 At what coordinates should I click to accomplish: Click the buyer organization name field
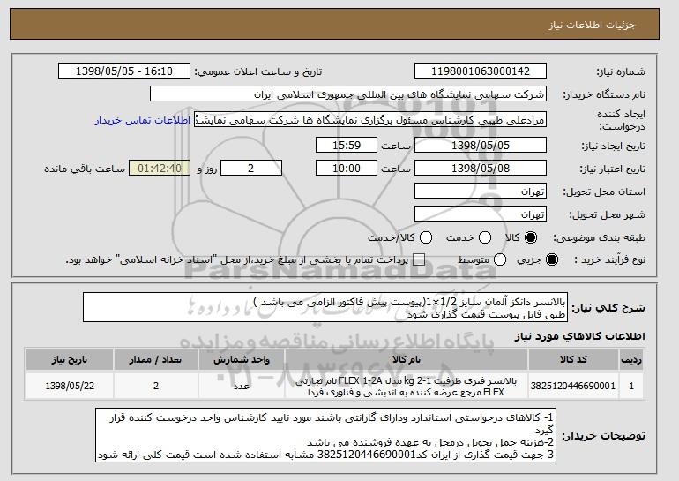348,94
